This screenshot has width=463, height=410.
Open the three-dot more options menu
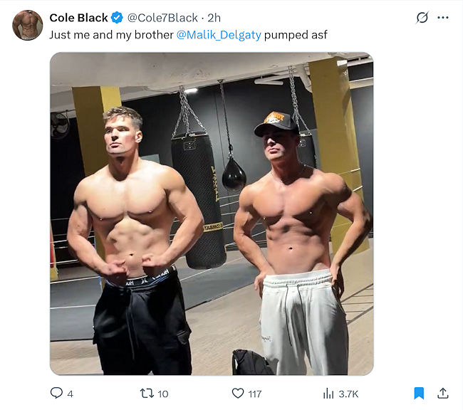[443, 18]
